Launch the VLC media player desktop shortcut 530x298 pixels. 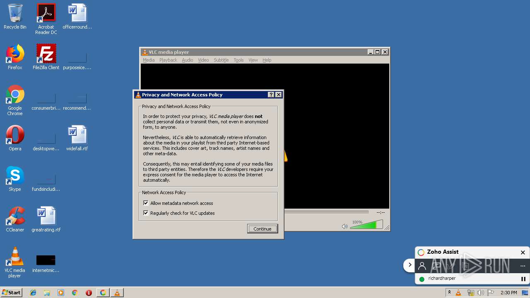15,262
